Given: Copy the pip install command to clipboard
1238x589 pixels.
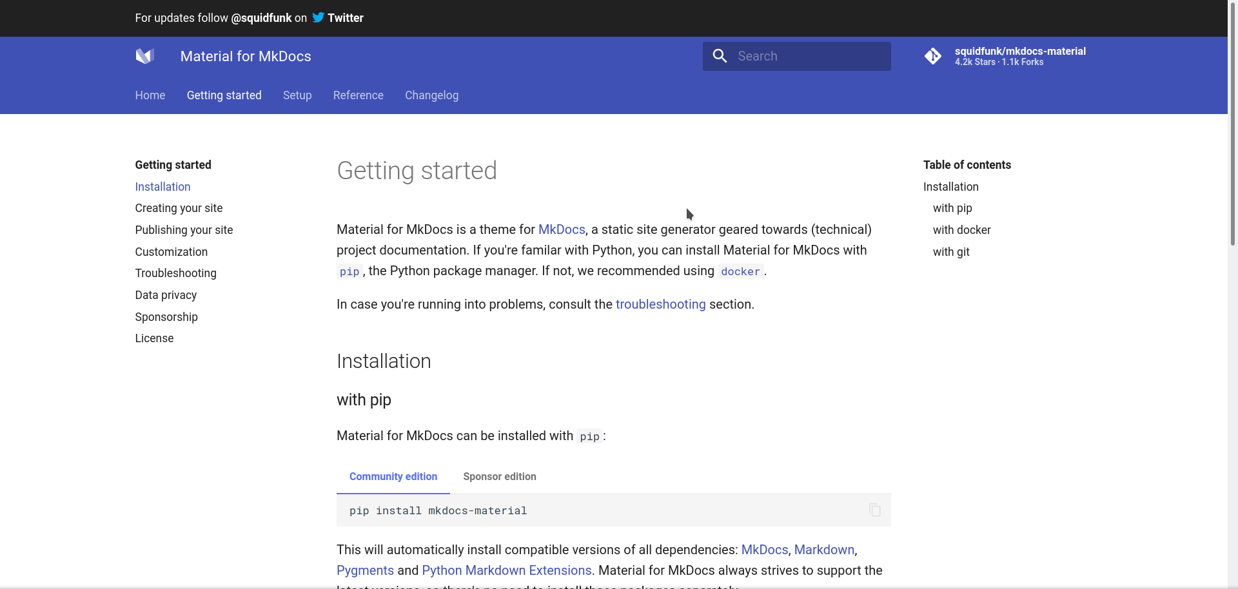Looking at the screenshot, I should [x=874, y=510].
